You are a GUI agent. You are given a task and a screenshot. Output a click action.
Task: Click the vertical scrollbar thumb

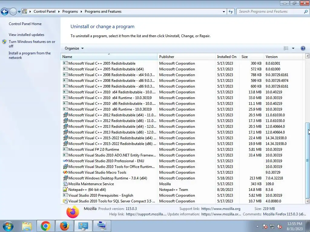coord(308,160)
